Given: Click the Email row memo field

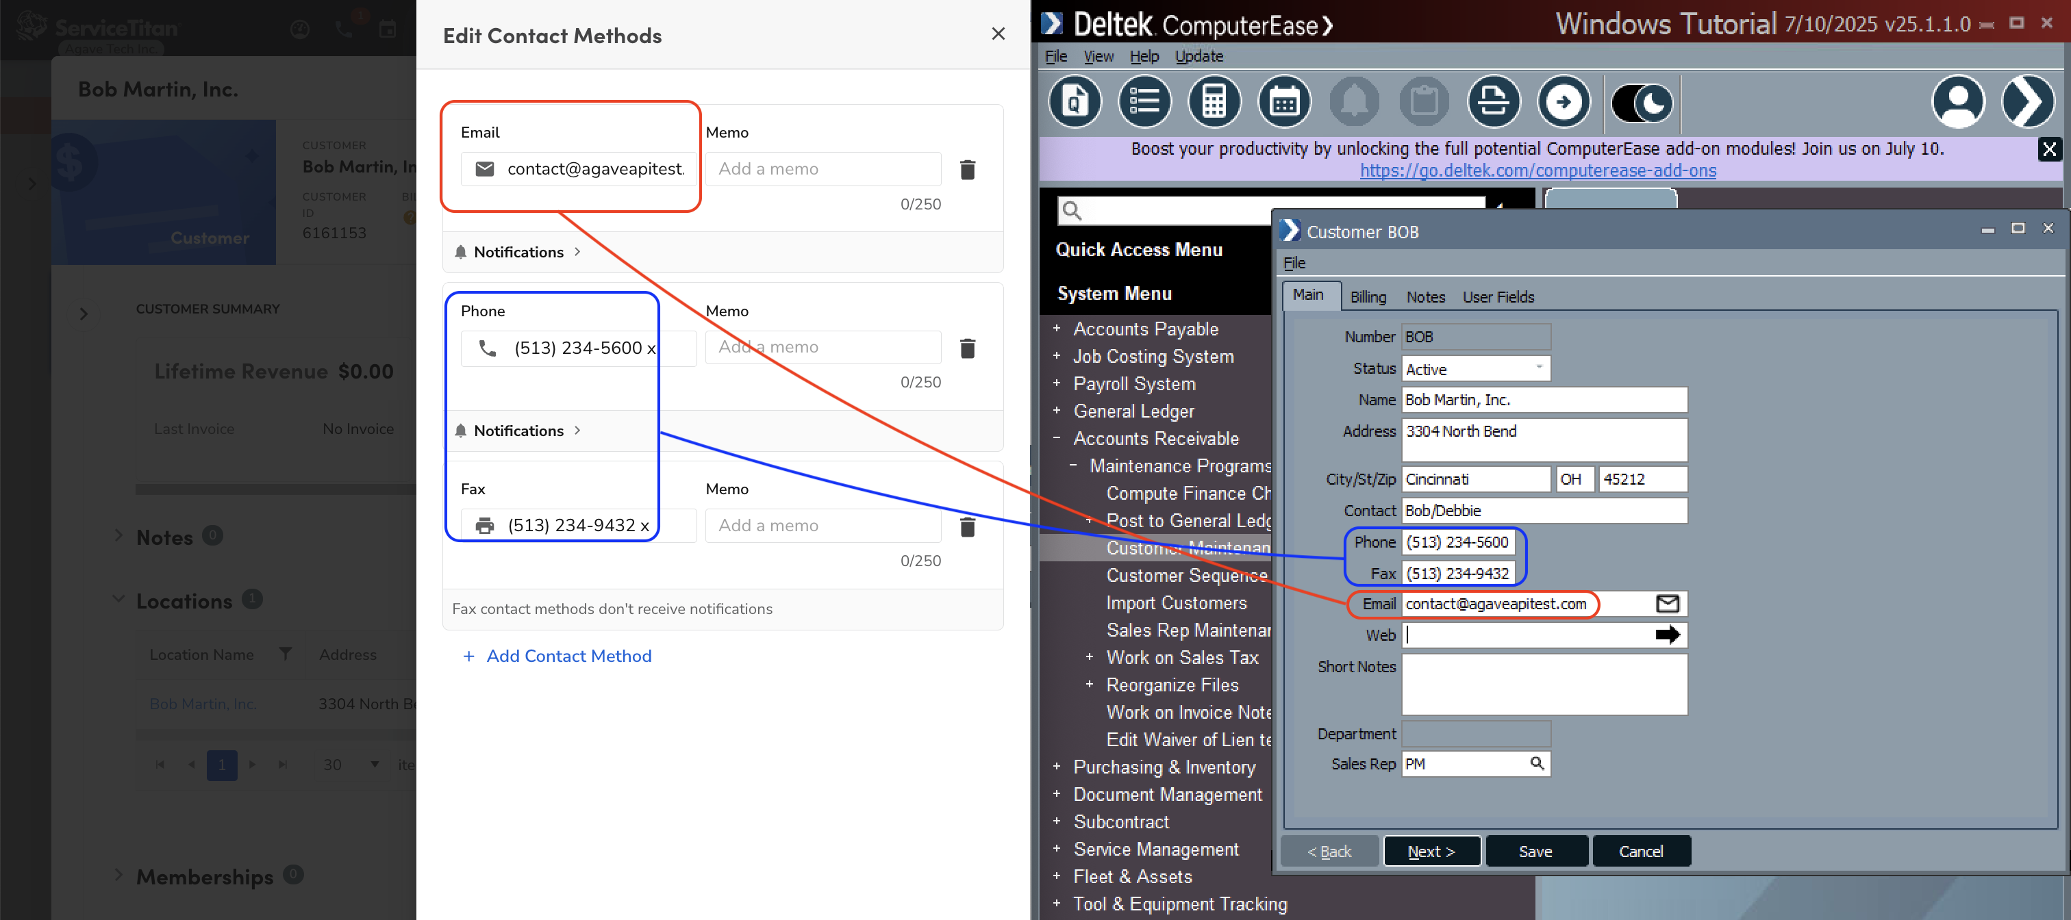Looking at the screenshot, I should (823, 168).
